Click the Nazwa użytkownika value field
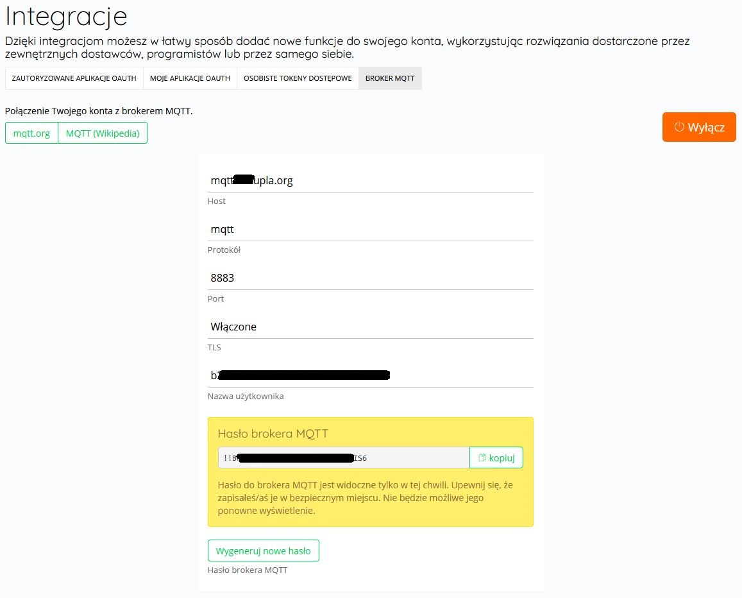742x598 pixels. [x=370, y=375]
